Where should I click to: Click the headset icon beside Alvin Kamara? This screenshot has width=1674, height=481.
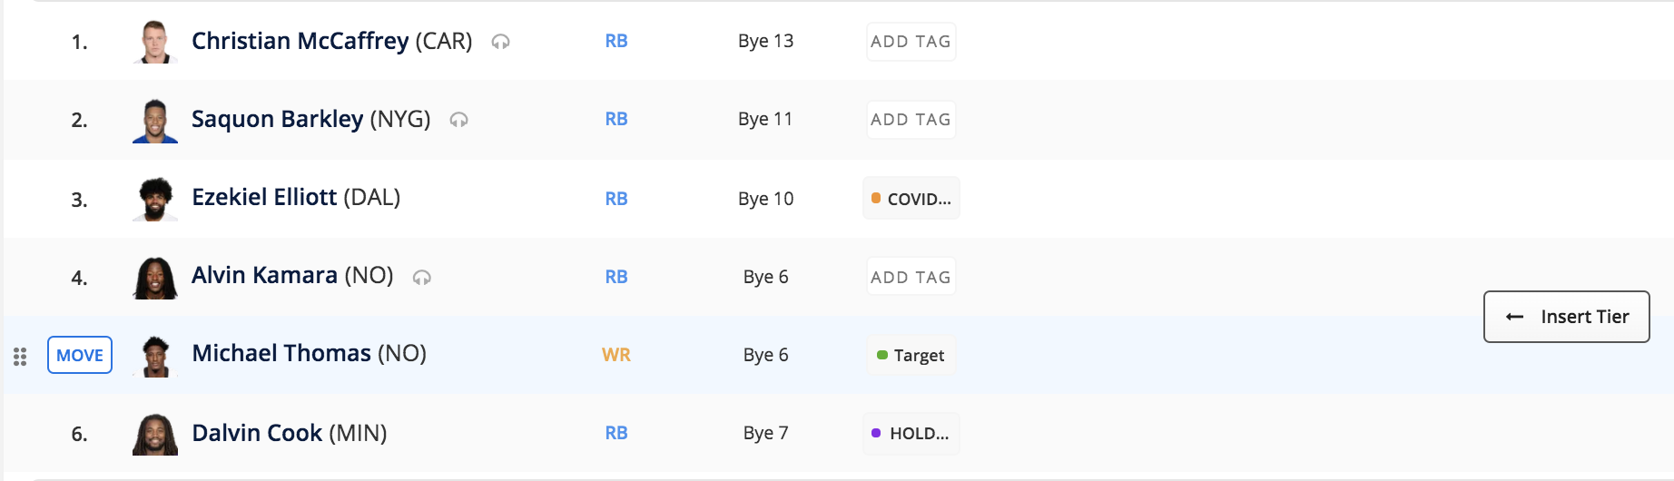point(421,278)
